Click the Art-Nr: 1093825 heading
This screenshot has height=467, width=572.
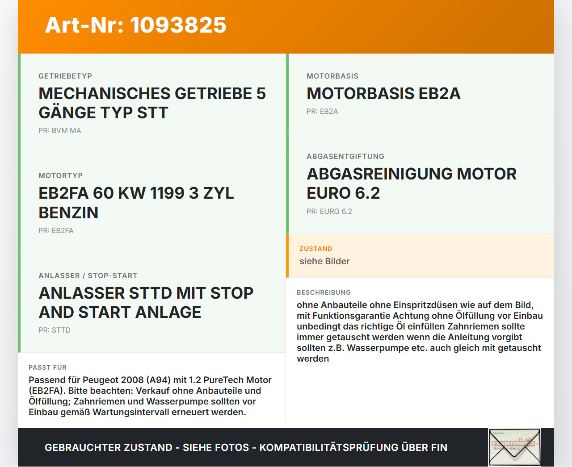point(136,25)
